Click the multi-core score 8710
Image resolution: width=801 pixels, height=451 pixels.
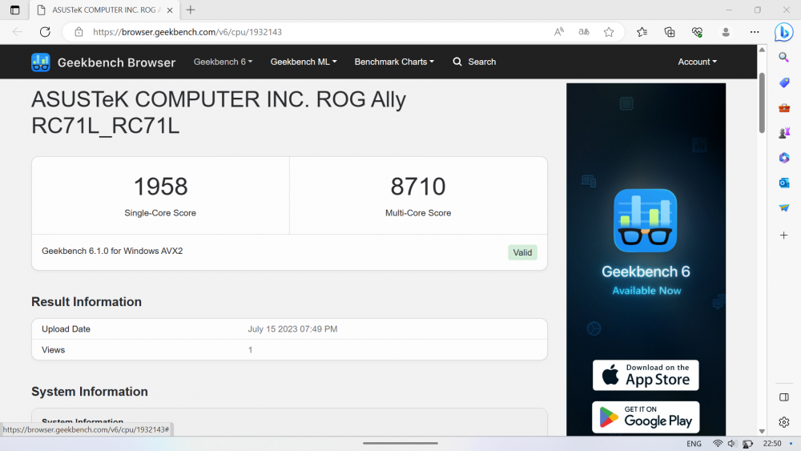point(418,187)
